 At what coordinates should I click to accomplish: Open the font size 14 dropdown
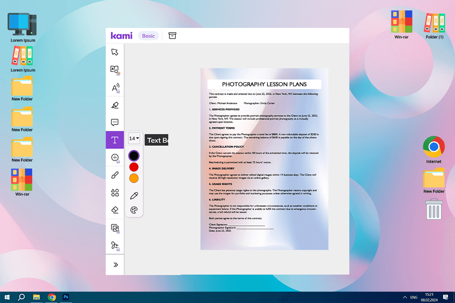point(134,139)
